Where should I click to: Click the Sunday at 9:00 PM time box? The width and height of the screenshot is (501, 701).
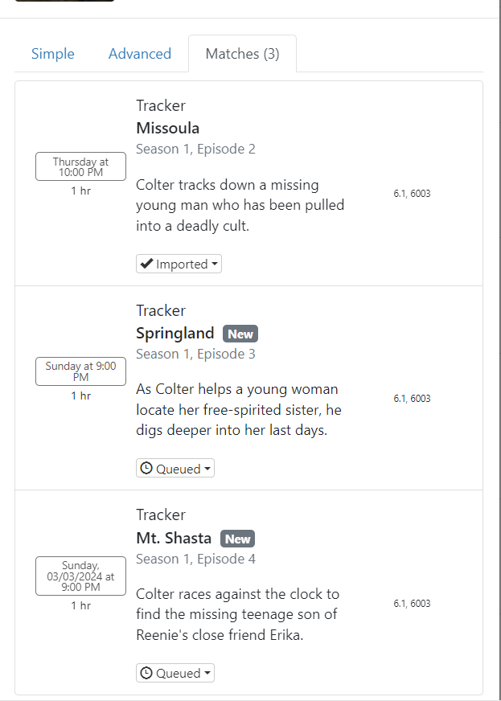80,371
